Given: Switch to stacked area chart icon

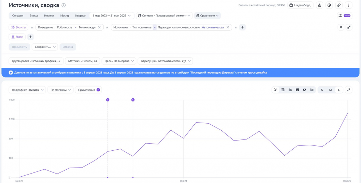Looking at the screenshot, I should click(x=283, y=90).
